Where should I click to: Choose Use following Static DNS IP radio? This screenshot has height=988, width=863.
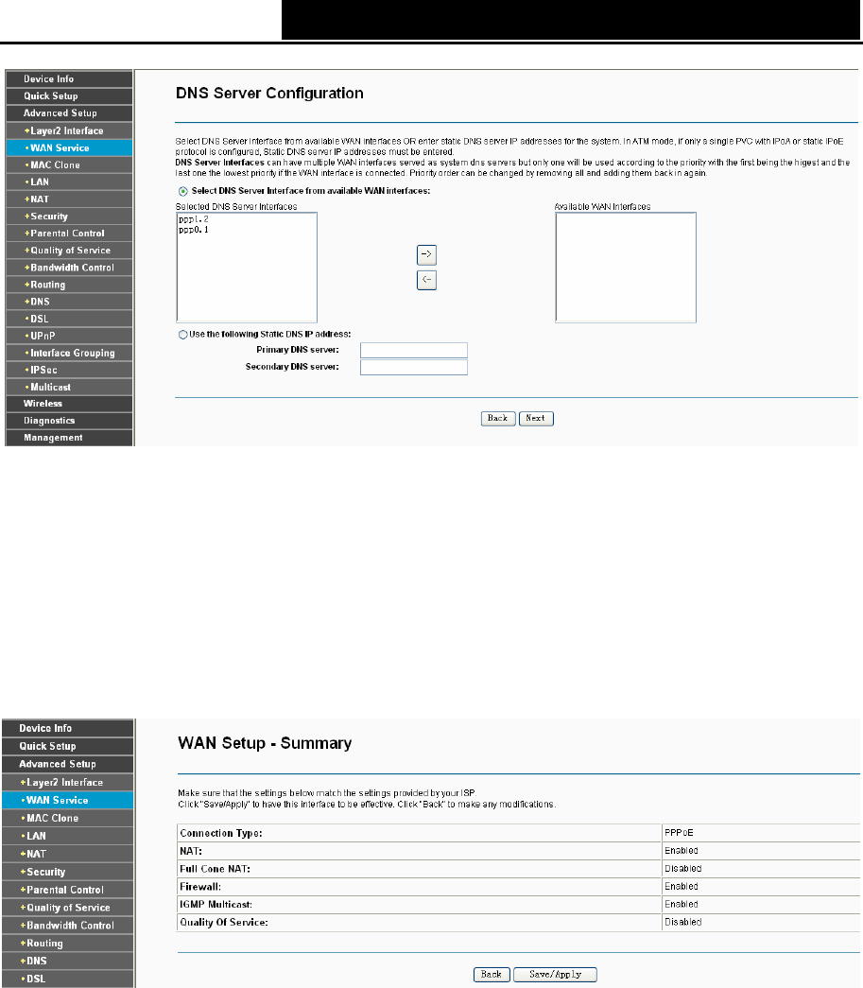[x=182, y=335]
